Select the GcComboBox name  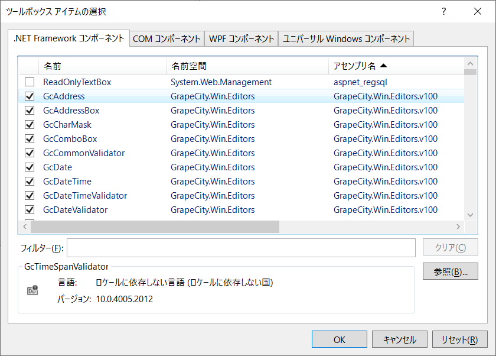point(70,139)
